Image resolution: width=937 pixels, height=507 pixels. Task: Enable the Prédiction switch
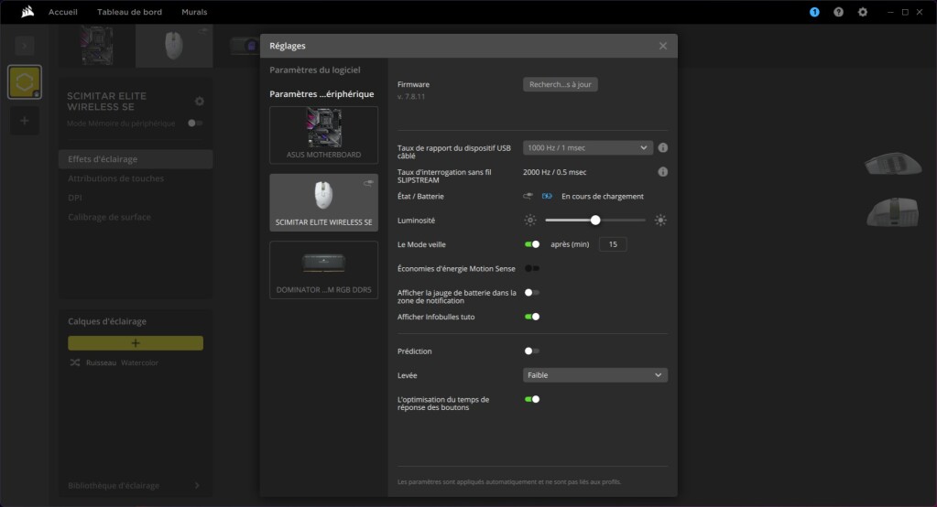click(x=532, y=351)
